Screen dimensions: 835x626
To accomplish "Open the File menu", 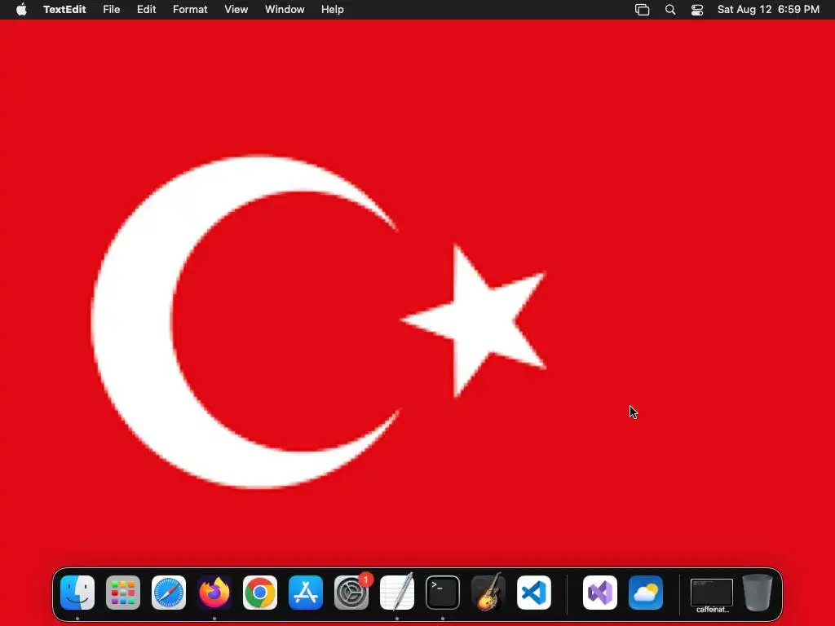I will (x=111, y=10).
